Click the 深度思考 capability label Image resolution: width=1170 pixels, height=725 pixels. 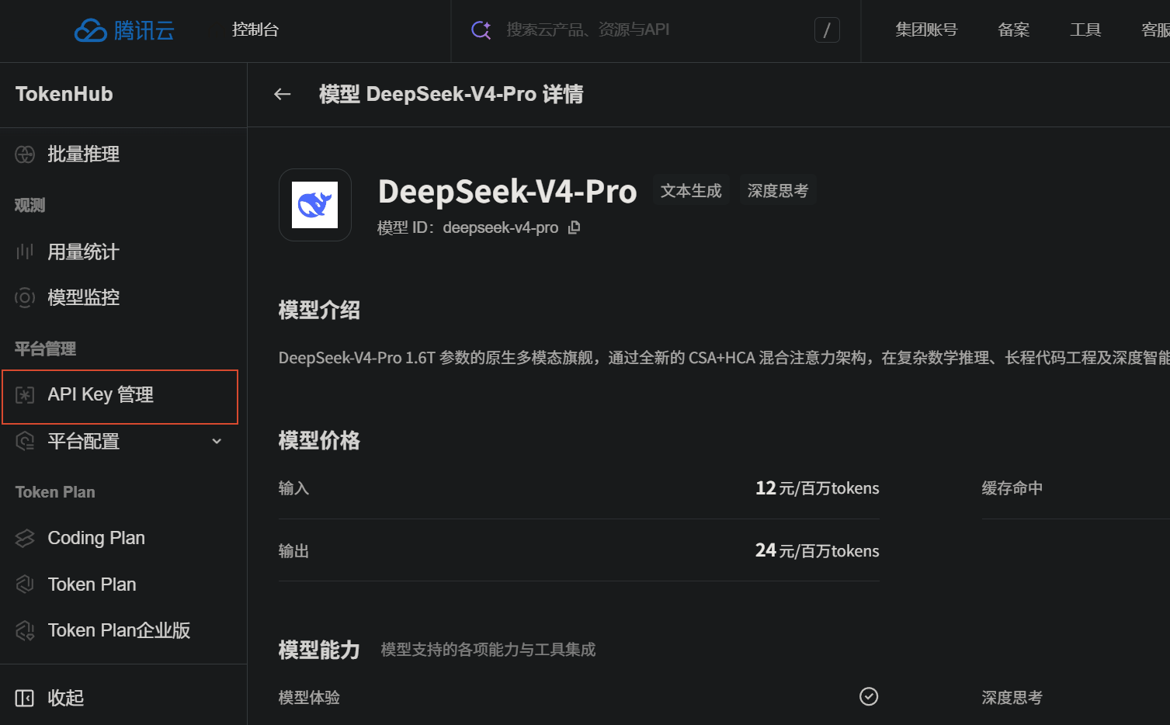(x=1012, y=698)
